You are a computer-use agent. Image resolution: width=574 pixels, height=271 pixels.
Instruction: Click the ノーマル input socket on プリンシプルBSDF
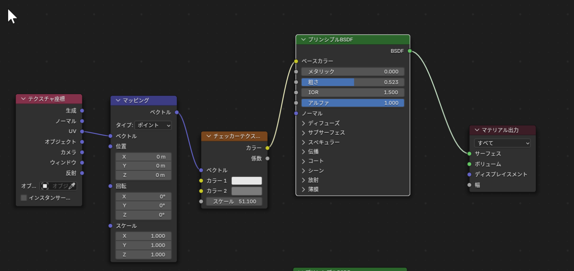click(296, 113)
